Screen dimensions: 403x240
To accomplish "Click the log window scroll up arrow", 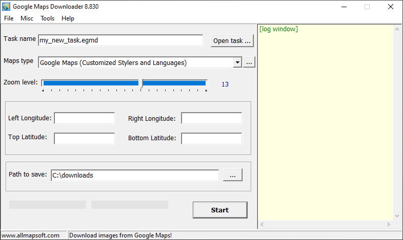I will 397,29.
